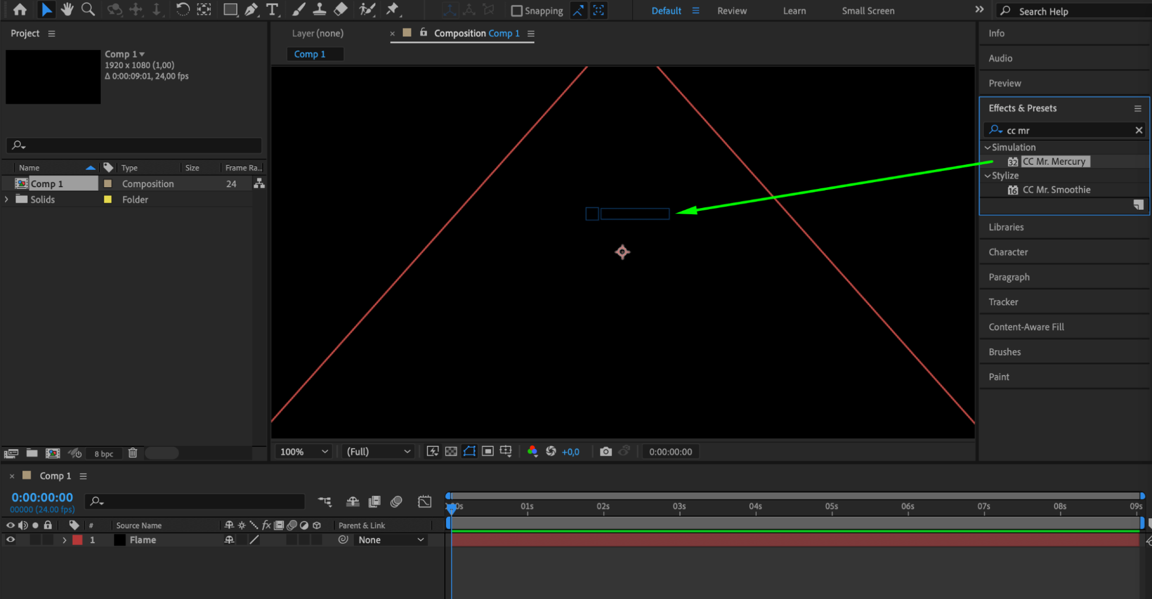Open the Flame layer parent dropdown

(391, 540)
